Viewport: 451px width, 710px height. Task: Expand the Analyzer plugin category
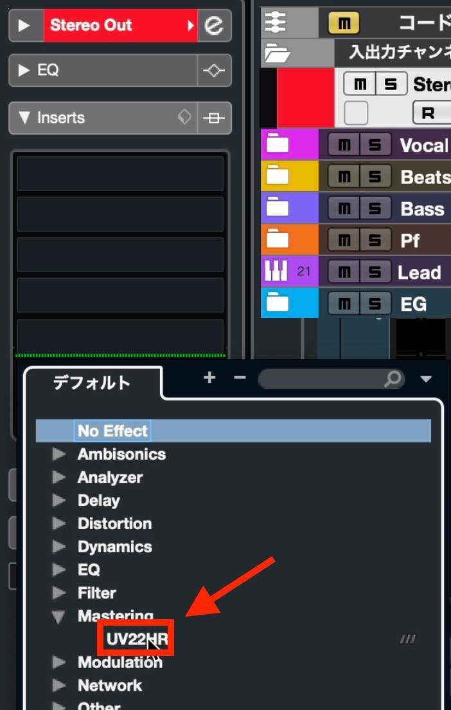click(59, 477)
